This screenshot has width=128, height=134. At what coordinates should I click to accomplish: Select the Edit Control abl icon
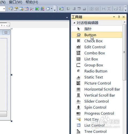[78, 47]
